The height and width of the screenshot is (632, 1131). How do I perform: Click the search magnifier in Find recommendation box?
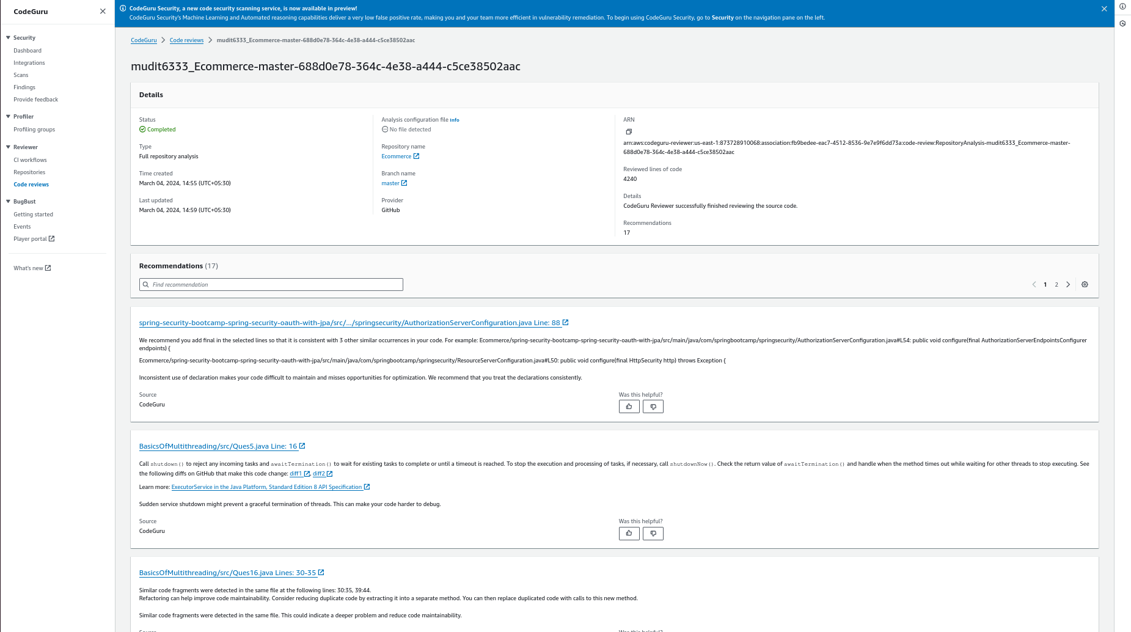(145, 284)
